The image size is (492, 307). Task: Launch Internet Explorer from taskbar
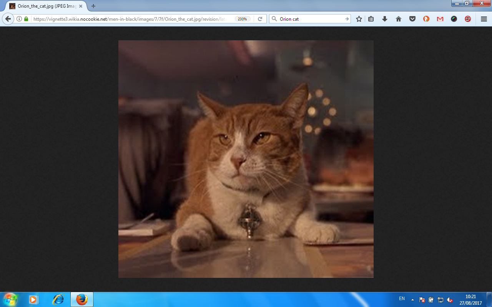[58, 299]
